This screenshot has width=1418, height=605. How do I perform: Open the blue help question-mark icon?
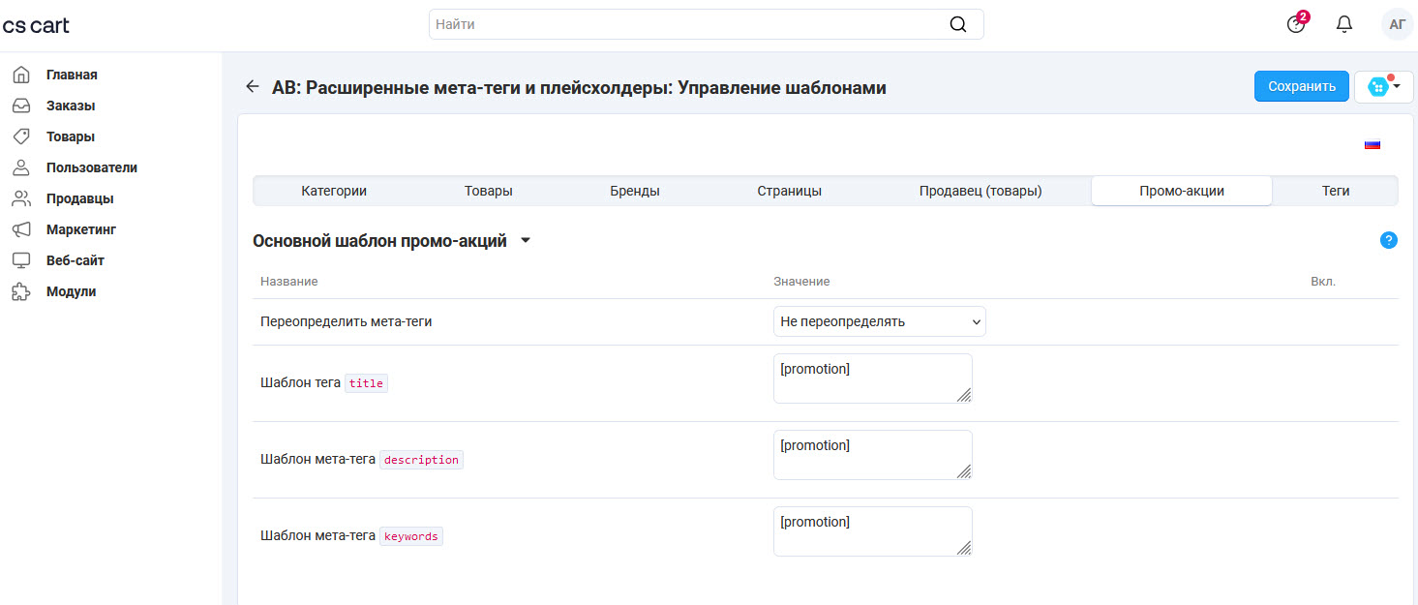[1388, 239]
